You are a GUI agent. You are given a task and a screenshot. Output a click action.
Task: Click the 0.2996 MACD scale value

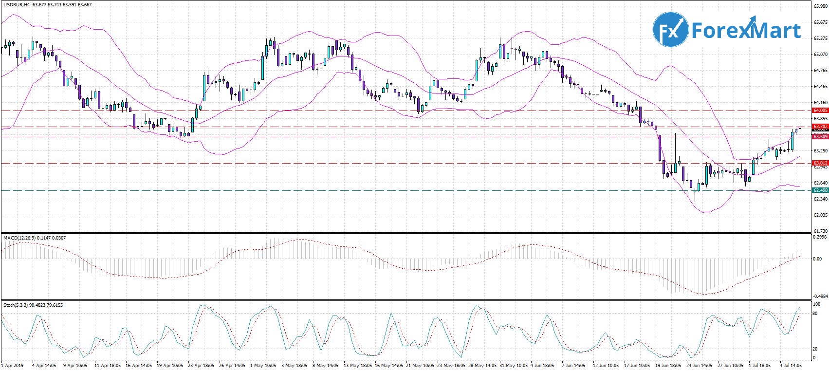pos(821,238)
